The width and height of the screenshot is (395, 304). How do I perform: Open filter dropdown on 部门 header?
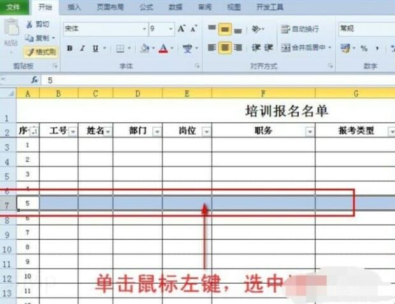pos(157,132)
